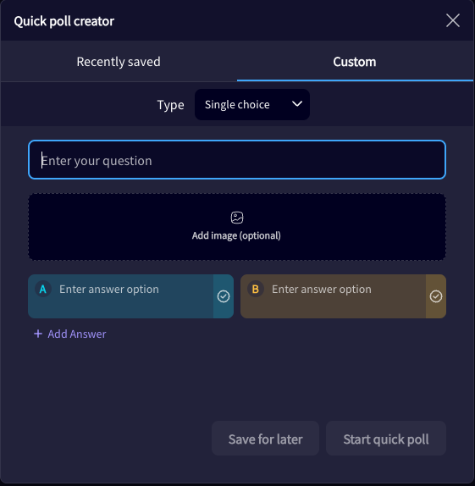Focus the Enter your question field
Screen dimensions: 475x486
237,160
